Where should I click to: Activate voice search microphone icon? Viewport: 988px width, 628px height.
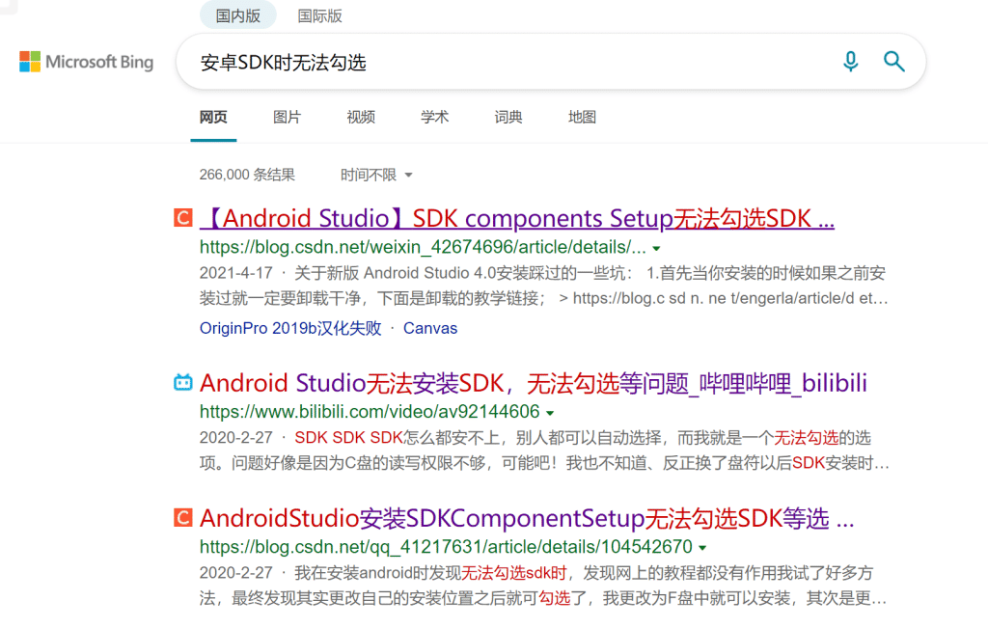[x=851, y=62]
